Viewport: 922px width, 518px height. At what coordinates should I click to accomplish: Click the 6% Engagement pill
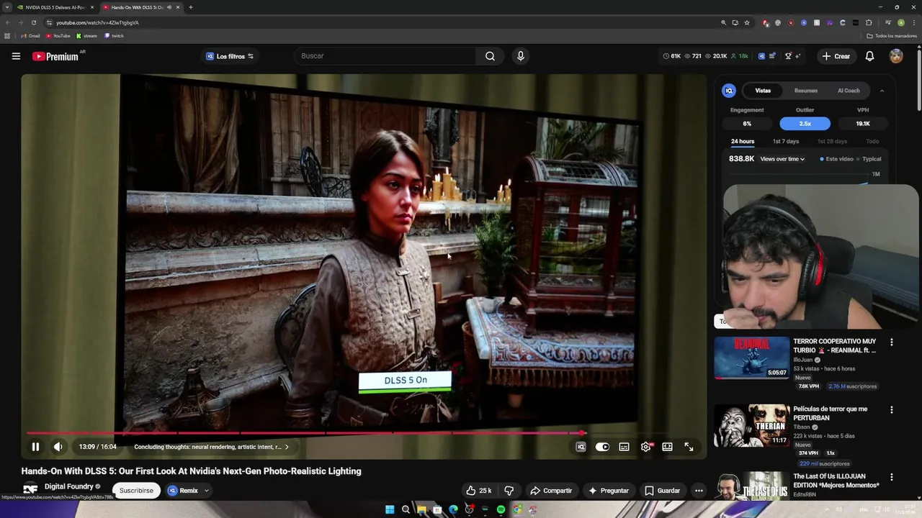click(747, 124)
